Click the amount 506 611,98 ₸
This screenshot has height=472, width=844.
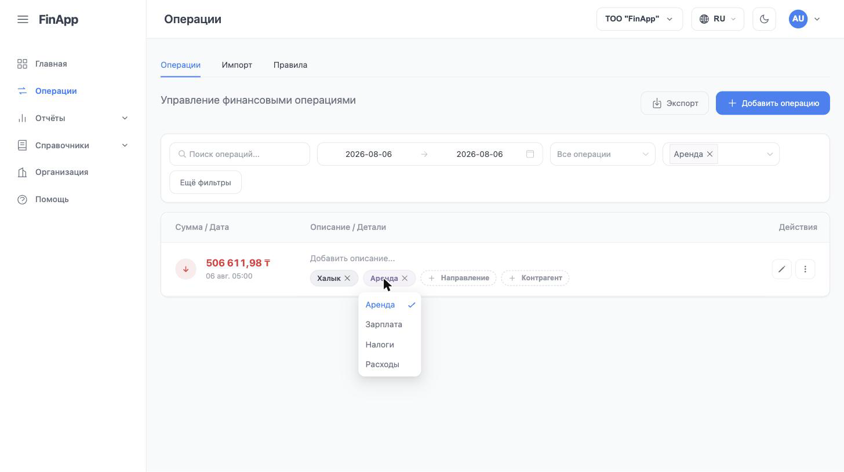(238, 263)
